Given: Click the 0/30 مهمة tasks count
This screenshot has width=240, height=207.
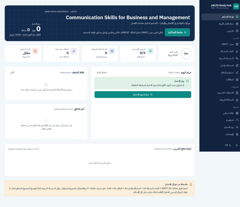Looking at the screenshot, I should click(173, 55).
